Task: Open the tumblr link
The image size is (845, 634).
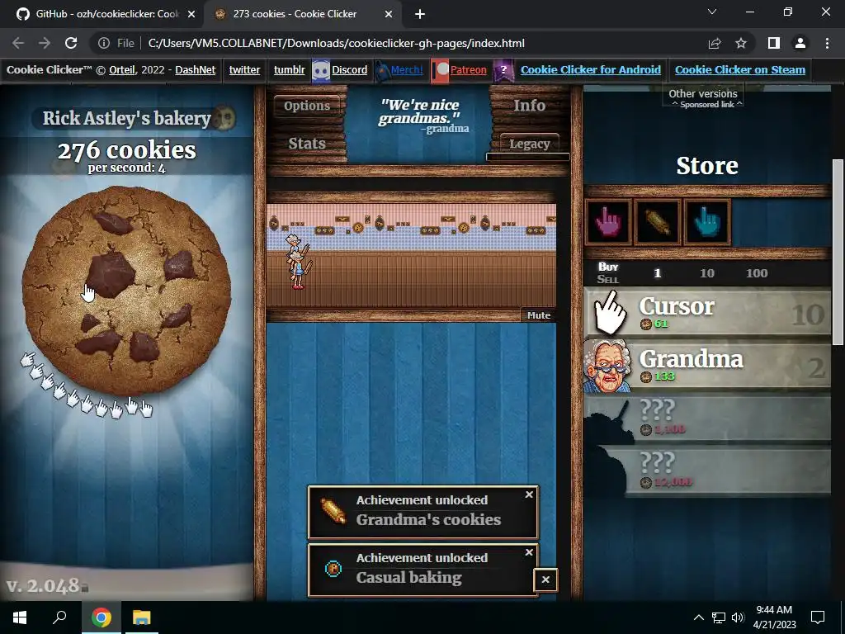Action: tap(290, 70)
